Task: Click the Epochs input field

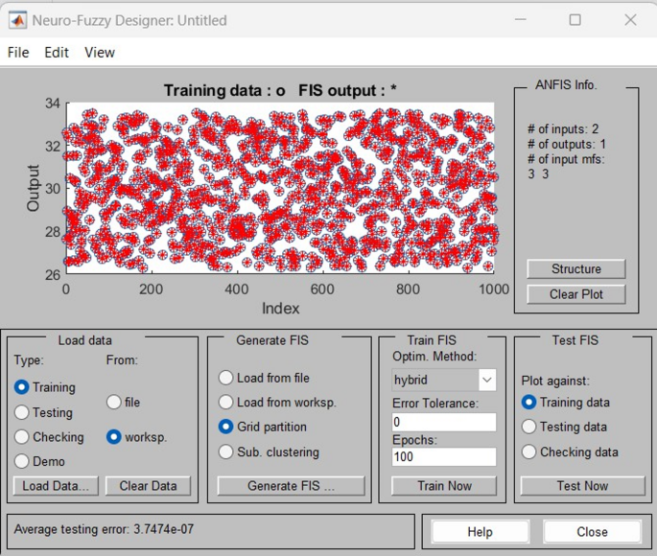Action: [x=443, y=457]
